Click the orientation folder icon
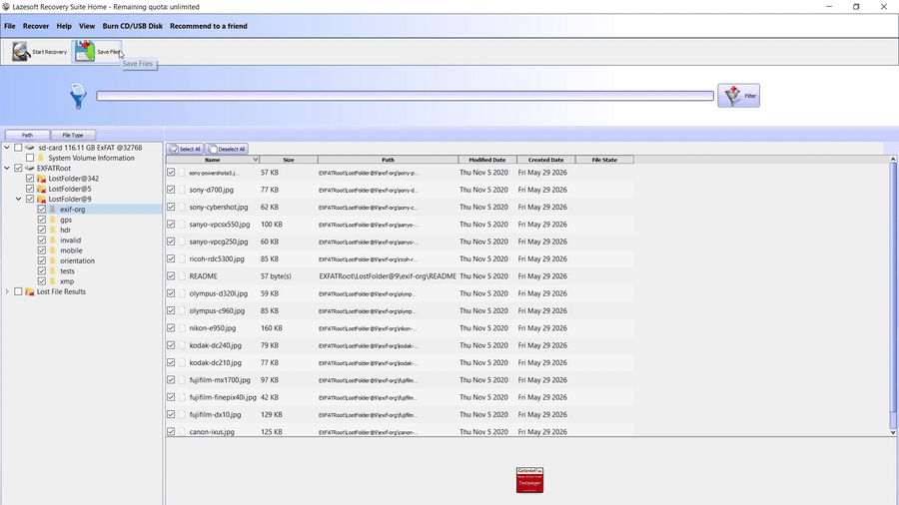 53,261
